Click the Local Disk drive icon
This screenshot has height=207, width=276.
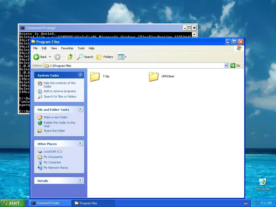(x=40, y=151)
